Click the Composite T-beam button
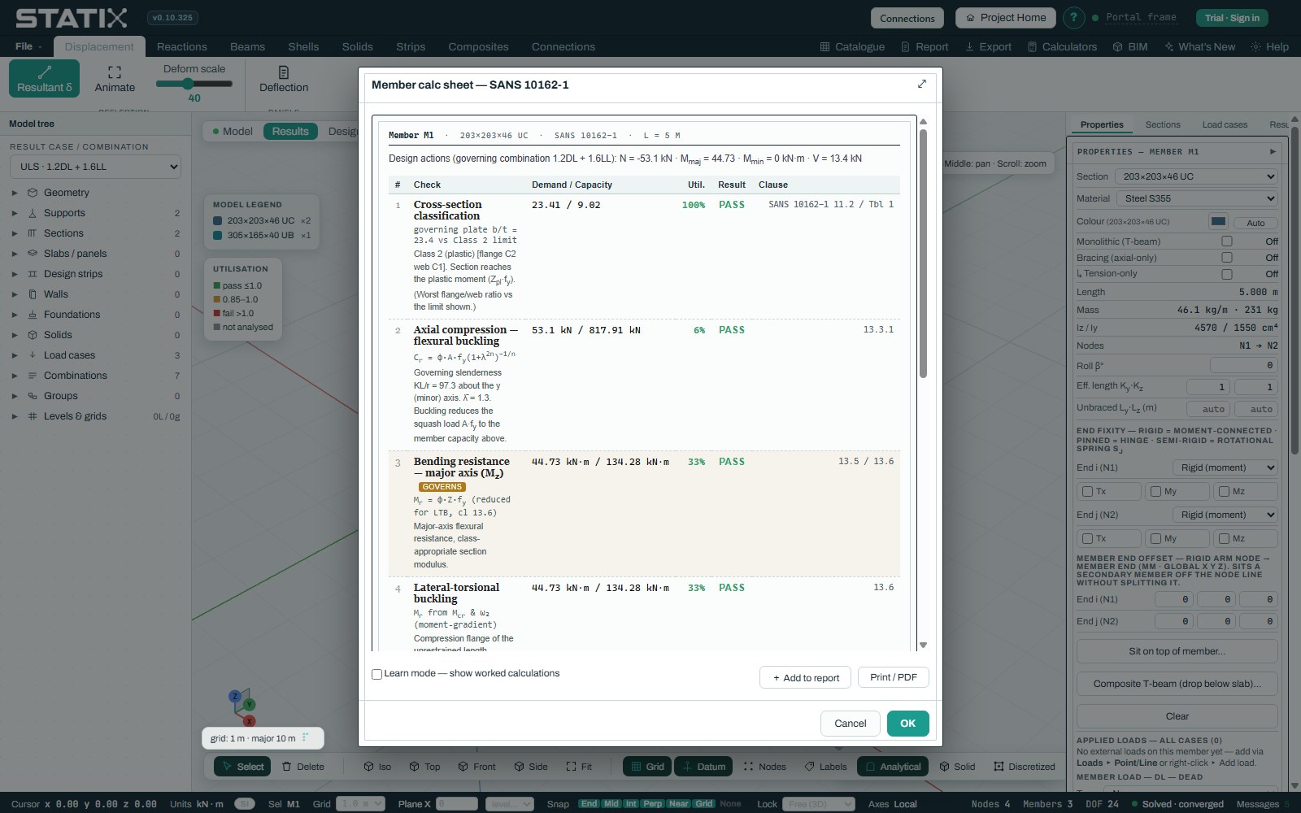This screenshot has height=813, width=1301. pos(1177,684)
